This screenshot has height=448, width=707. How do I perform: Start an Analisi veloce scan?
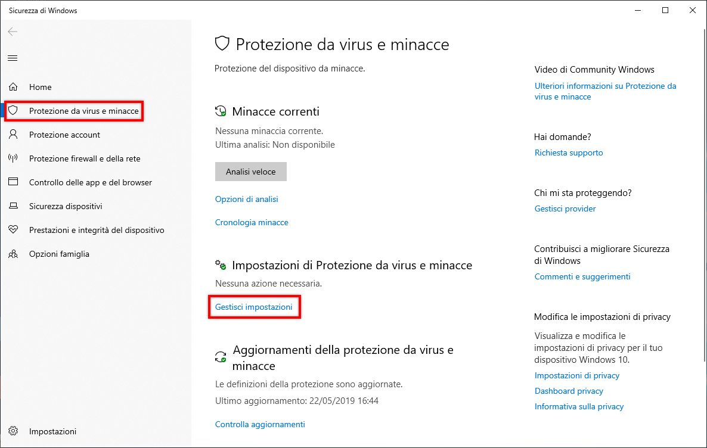pos(250,172)
